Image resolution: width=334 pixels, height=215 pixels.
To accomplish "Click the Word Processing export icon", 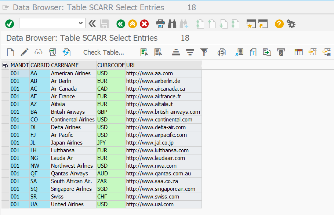I will coord(253,52).
